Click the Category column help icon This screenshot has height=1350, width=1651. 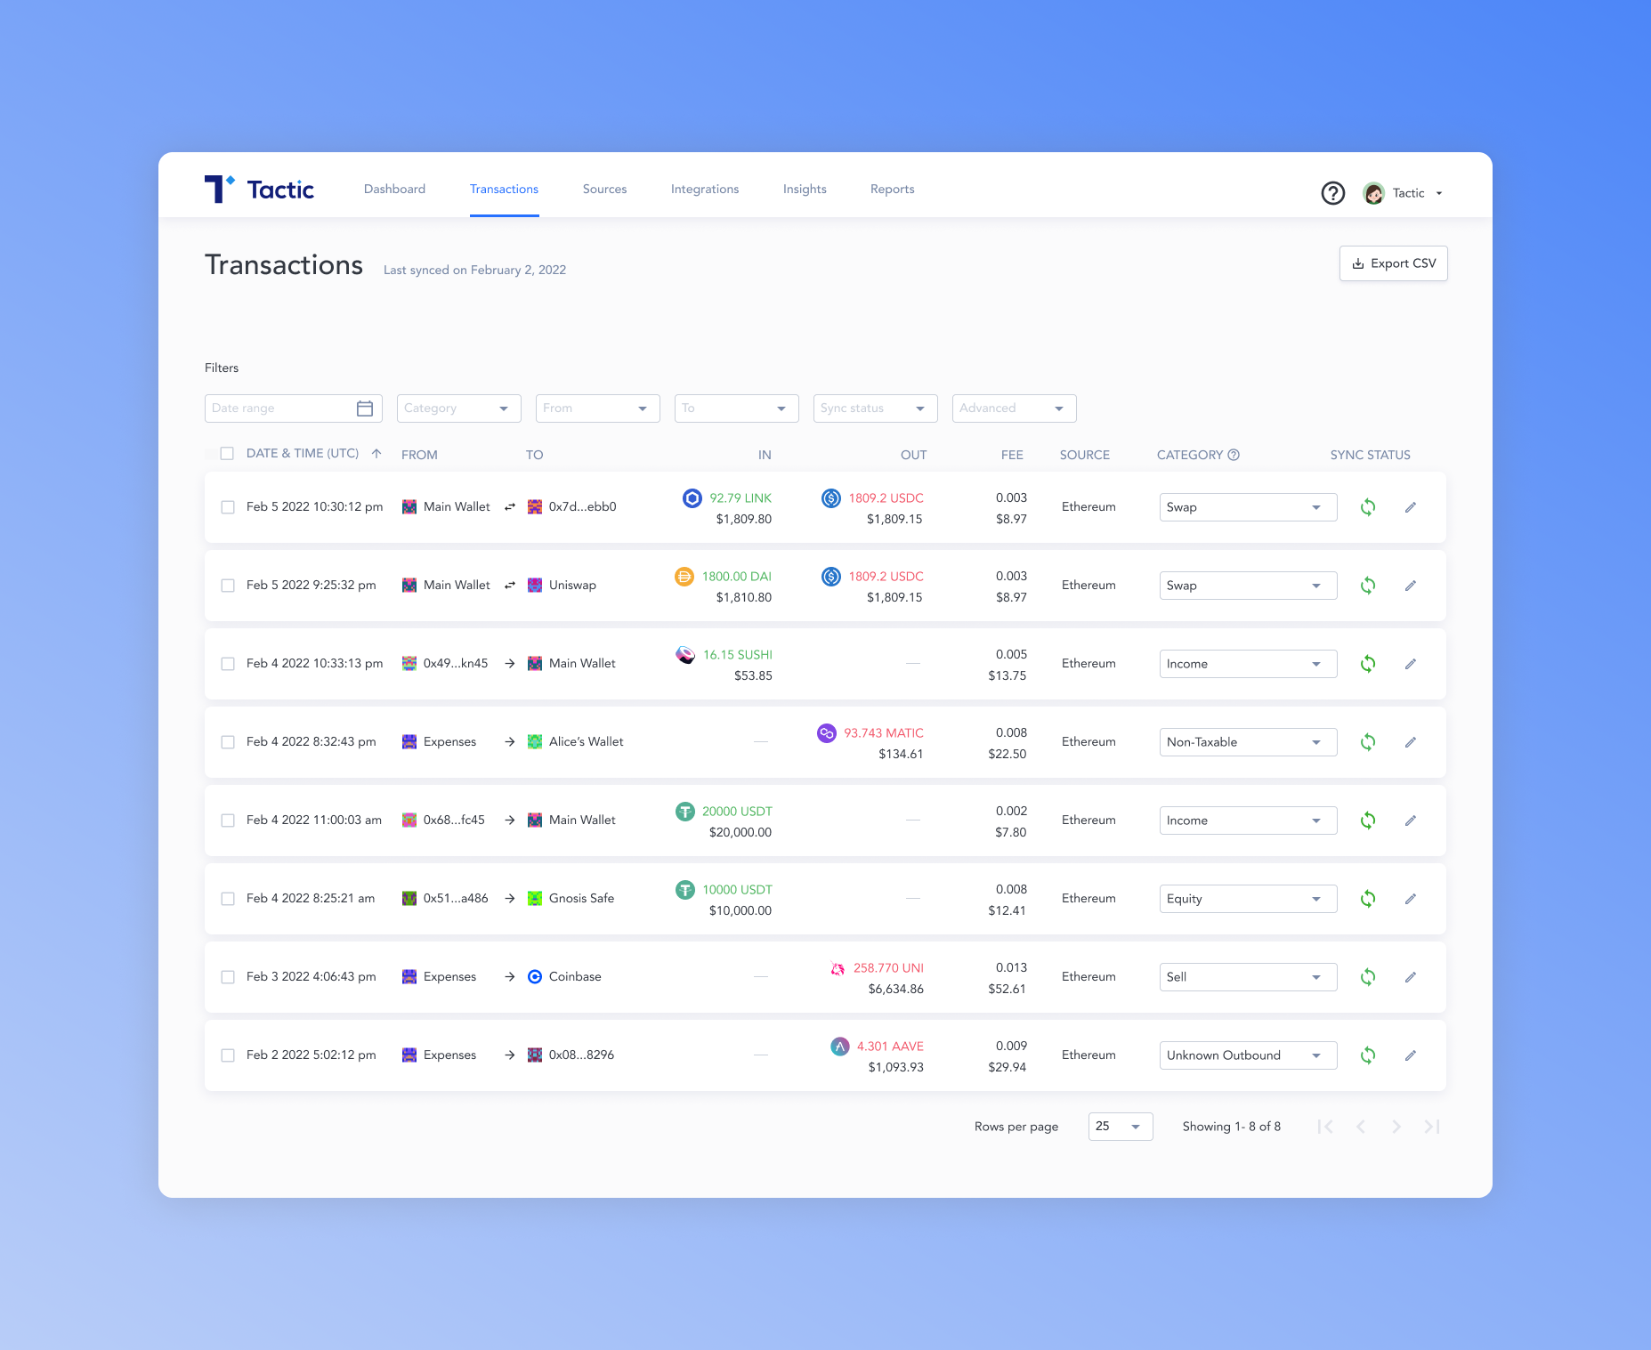click(1234, 455)
